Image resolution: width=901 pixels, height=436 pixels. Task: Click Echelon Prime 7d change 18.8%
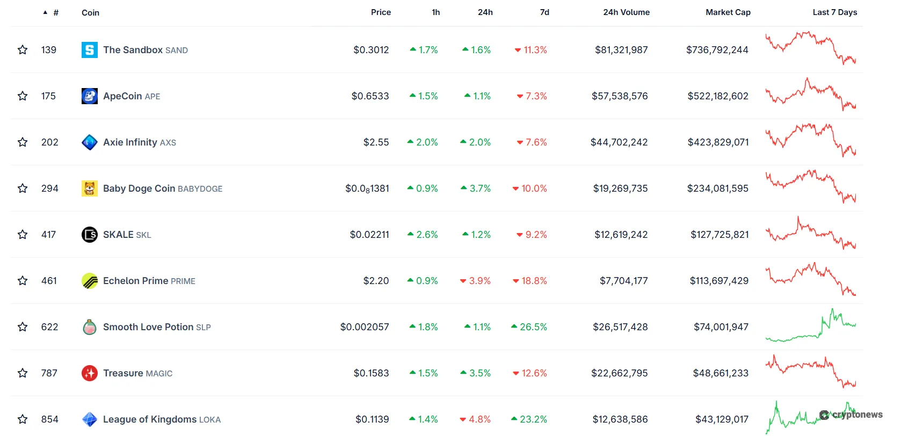[530, 281]
